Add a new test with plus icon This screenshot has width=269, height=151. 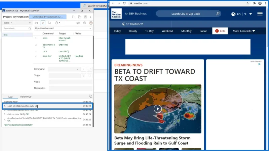point(30,23)
